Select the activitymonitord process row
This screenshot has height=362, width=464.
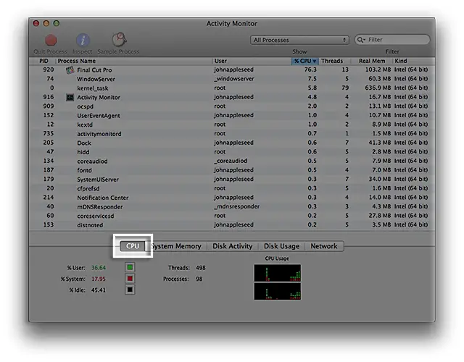pyautogui.click(x=232, y=133)
